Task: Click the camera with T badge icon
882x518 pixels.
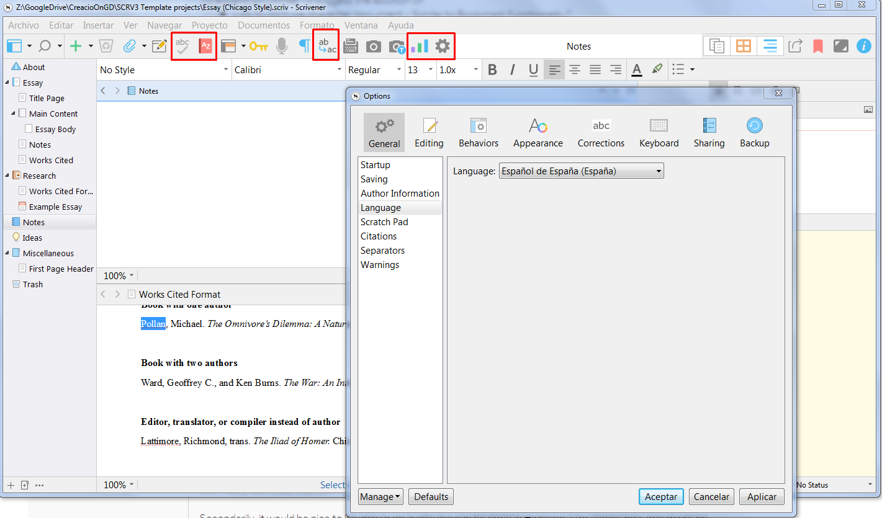Action: click(x=397, y=47)
